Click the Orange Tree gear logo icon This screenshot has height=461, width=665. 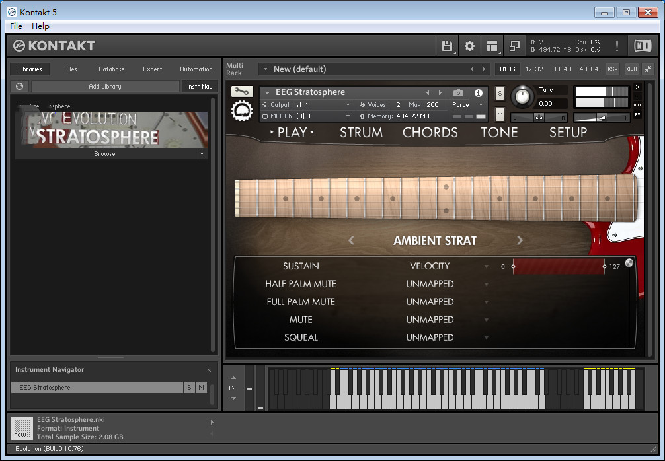(242, 111)
